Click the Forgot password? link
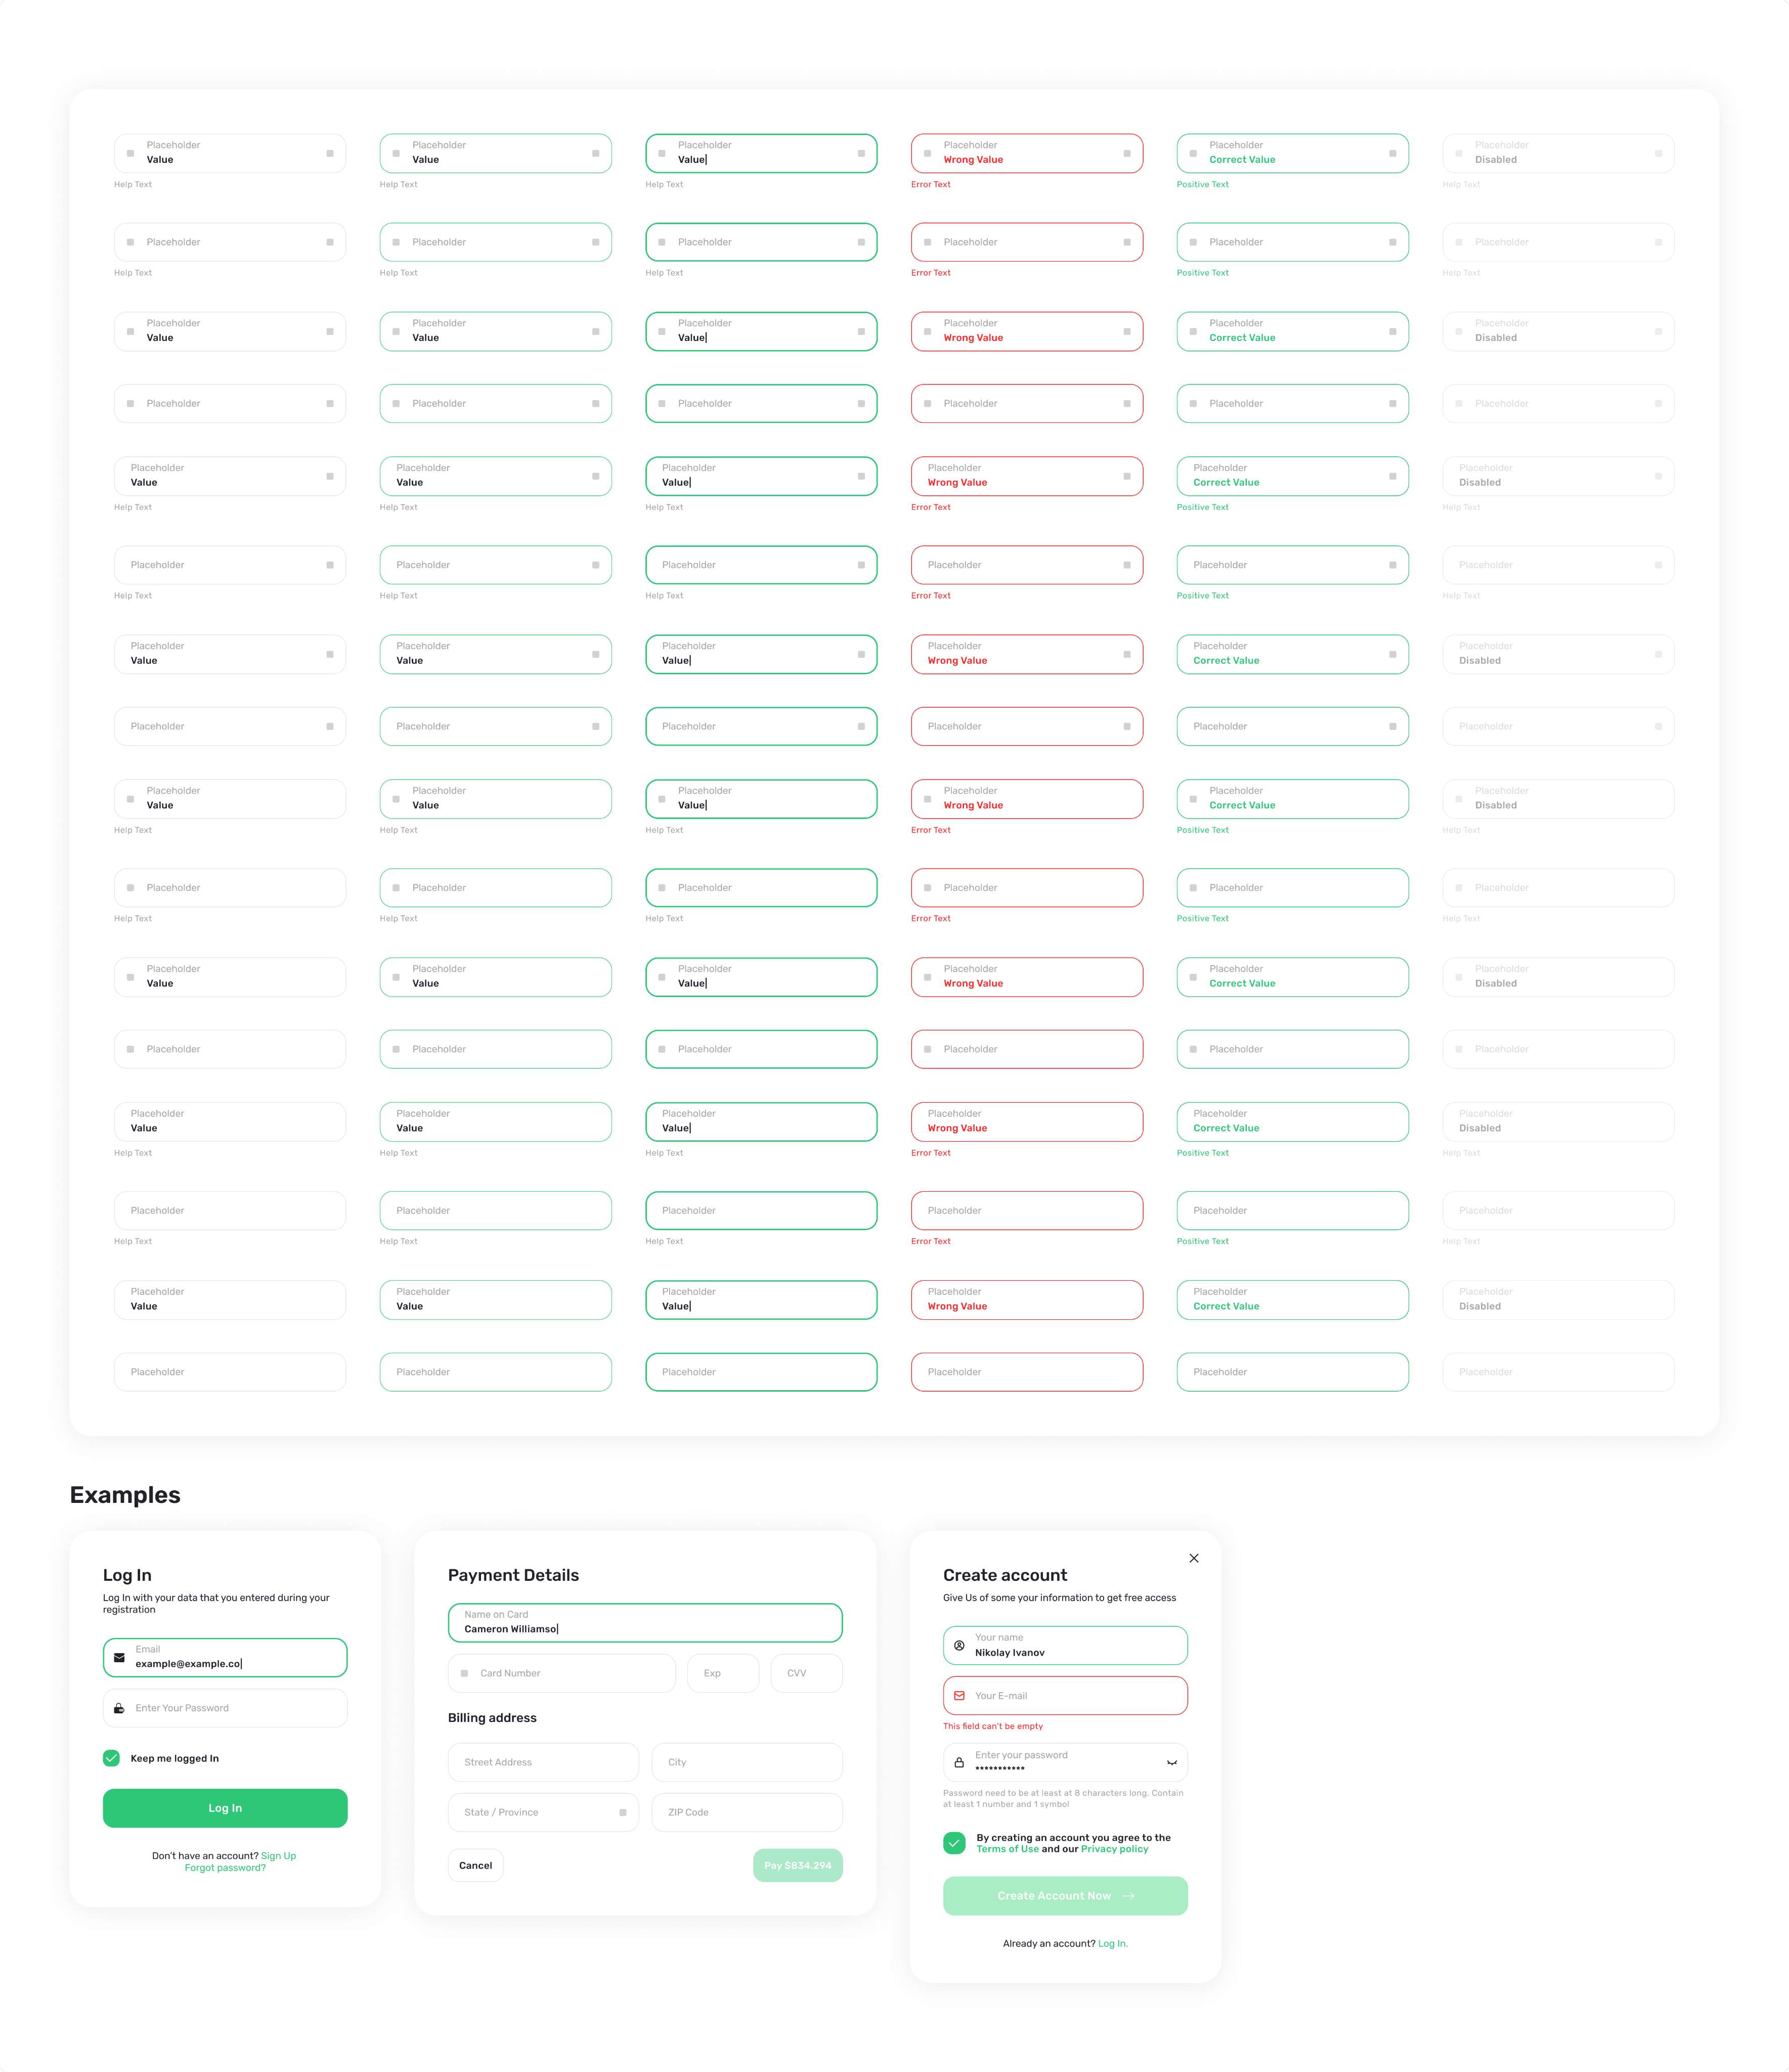The width and height of the screenshot is (1789, 2072). 225,1868
